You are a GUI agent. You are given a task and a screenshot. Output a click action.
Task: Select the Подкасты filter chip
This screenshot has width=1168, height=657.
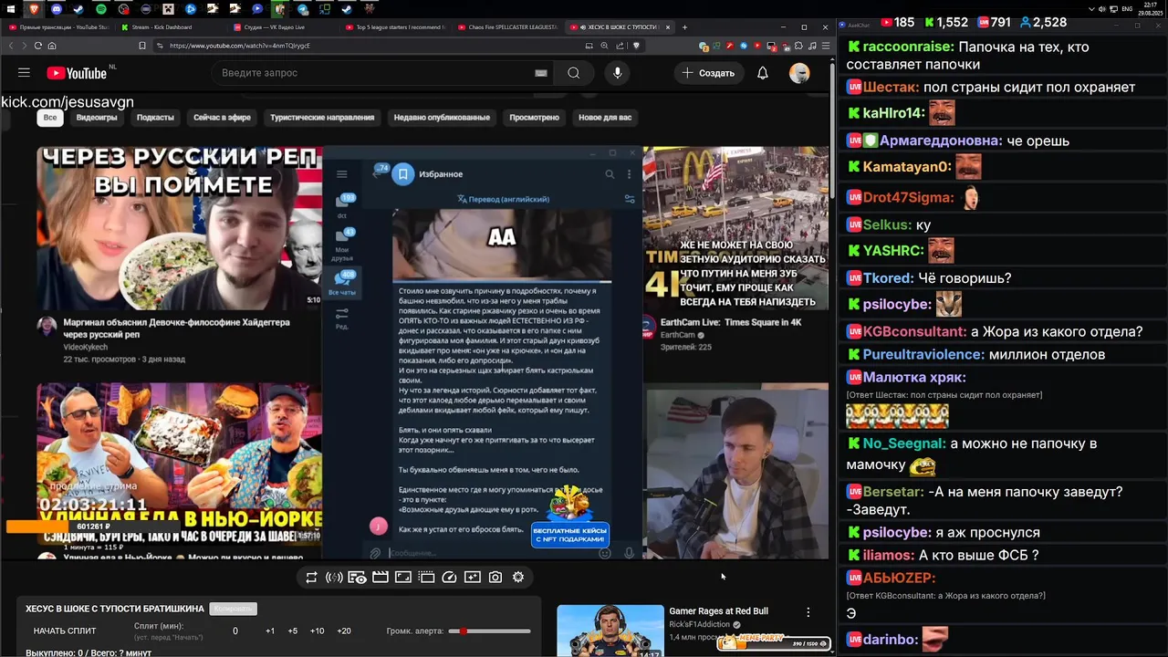(155, 118)
